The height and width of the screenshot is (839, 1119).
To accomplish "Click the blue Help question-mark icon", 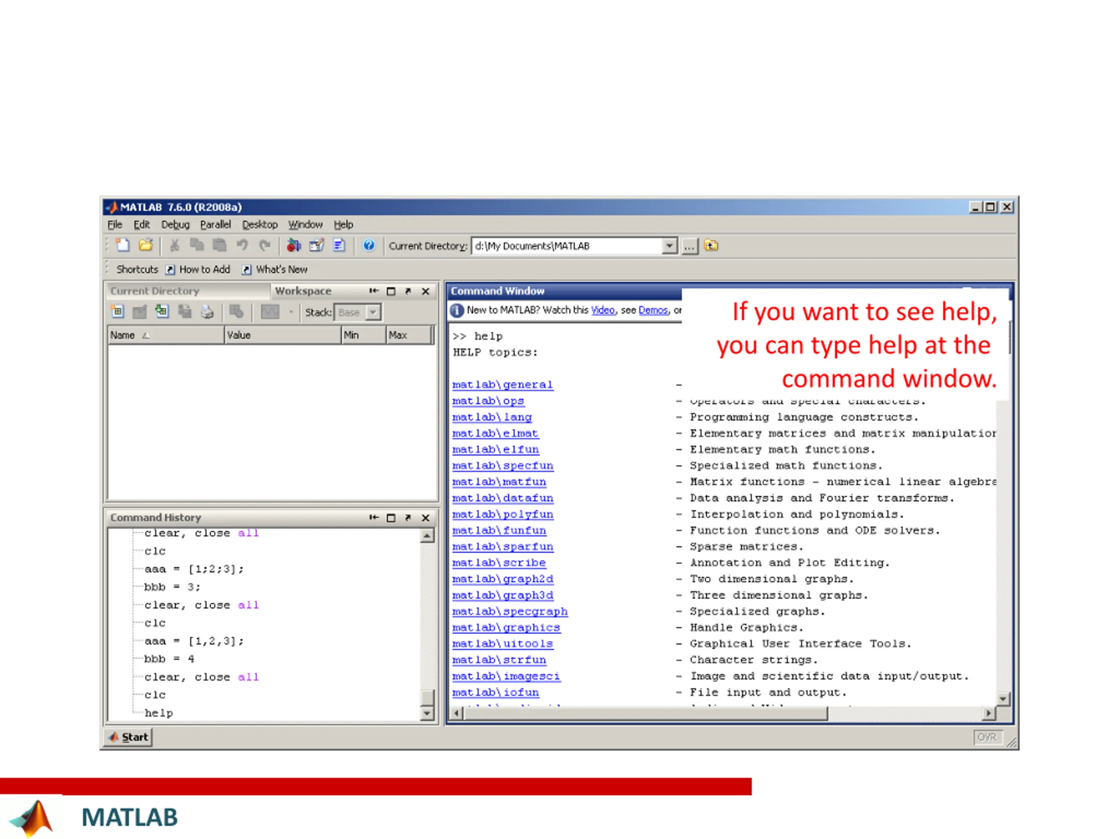I will pyautogui.click(x=369, y=245).
